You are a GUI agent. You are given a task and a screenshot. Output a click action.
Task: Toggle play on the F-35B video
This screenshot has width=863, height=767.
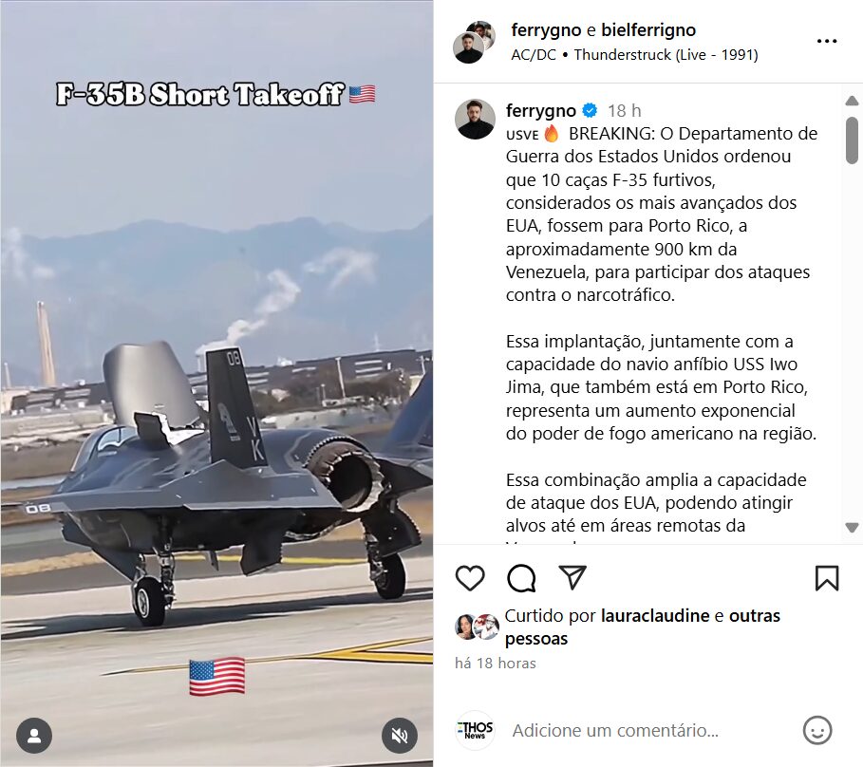point(216,383)
